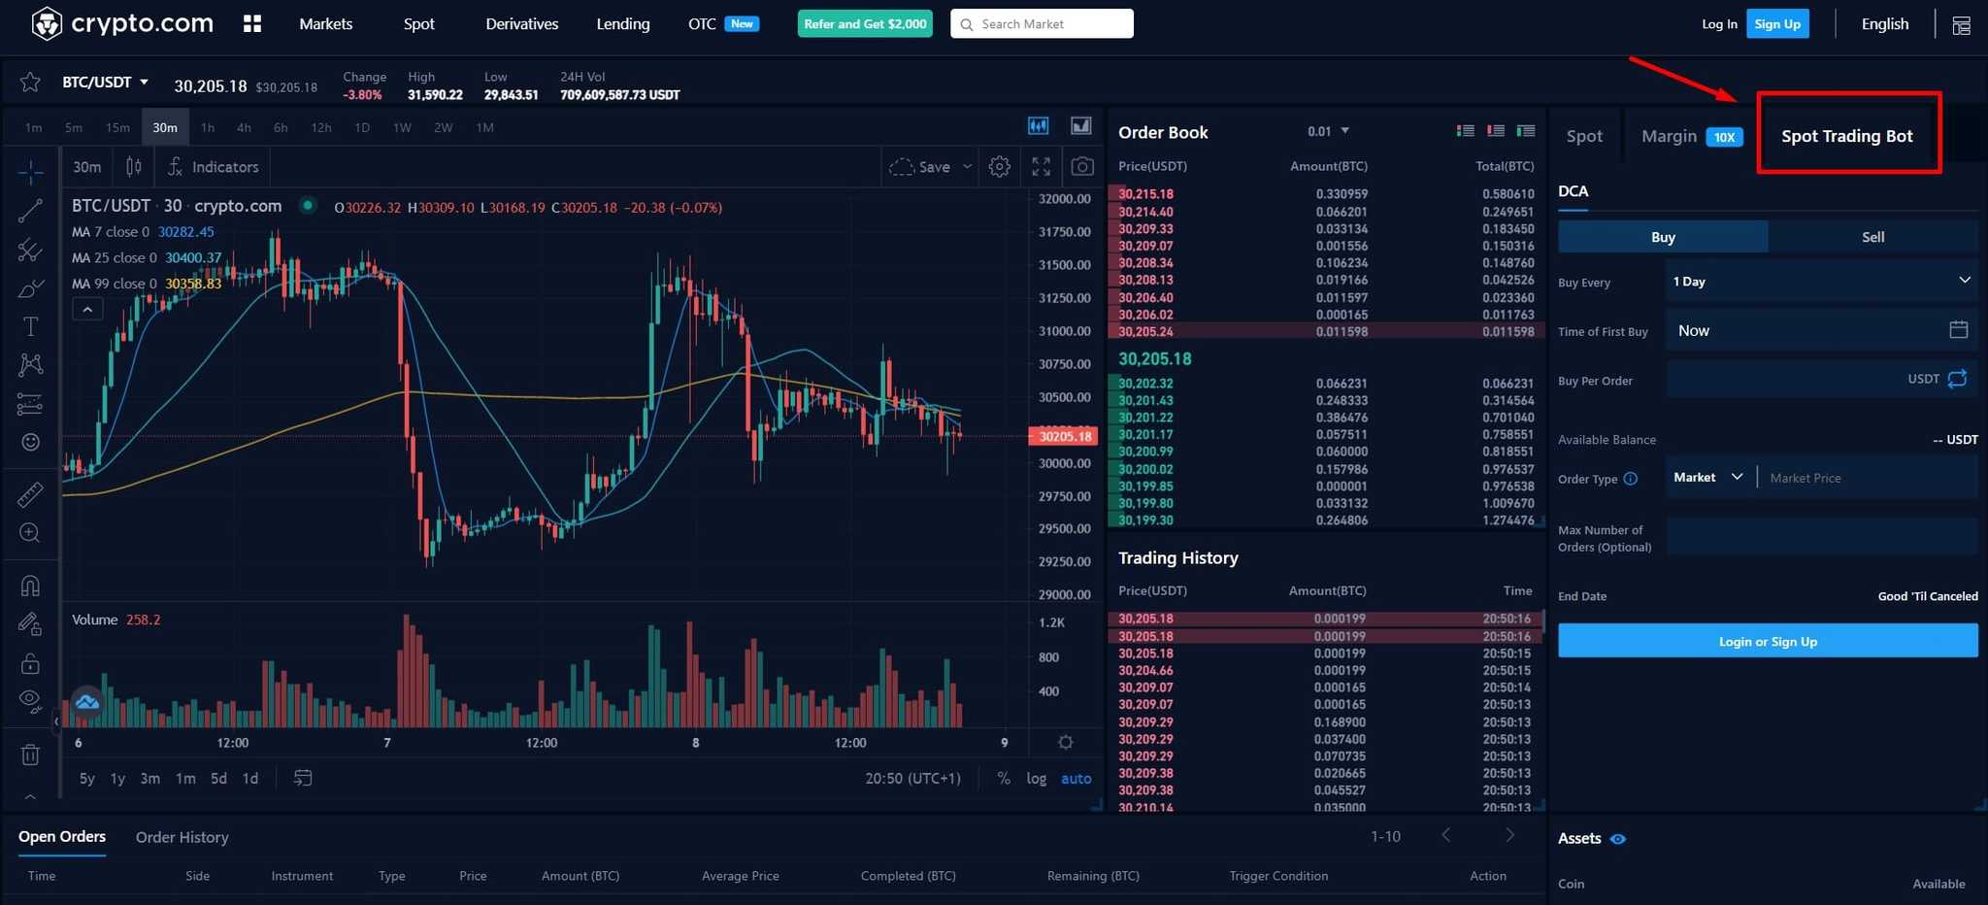1988x905 pixels.
Task: Open the Markets menu
Action: [x=326, y=23]
